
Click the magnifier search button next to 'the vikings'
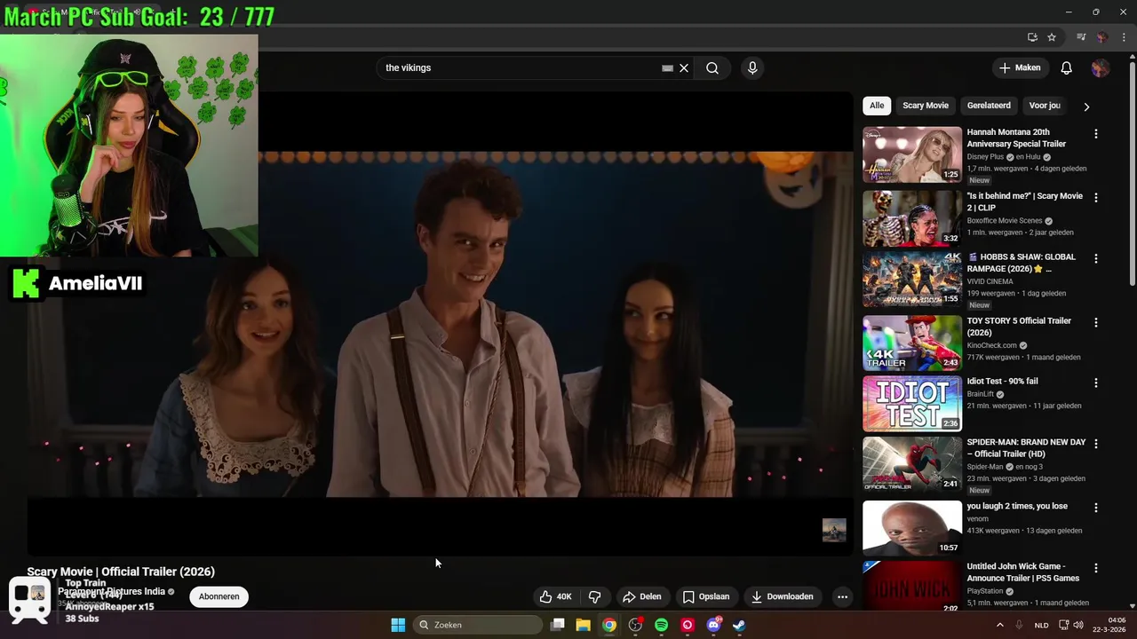712,68
